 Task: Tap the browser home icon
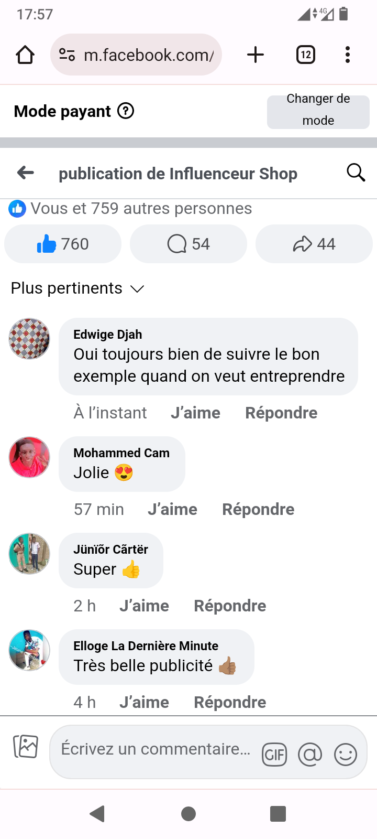(25, 55)
